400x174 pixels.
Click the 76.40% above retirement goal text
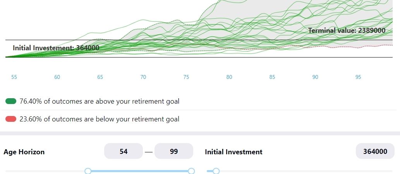pos(100,101)
